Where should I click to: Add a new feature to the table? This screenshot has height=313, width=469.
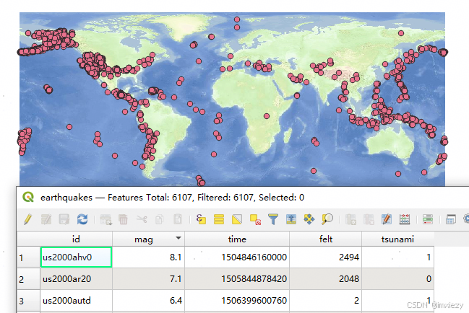coord(106,219)
